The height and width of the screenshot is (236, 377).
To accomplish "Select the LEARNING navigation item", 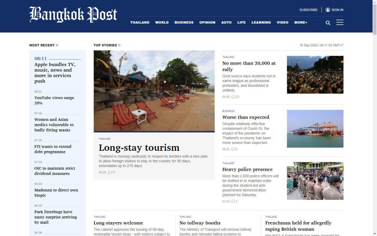I will (261, 22).
